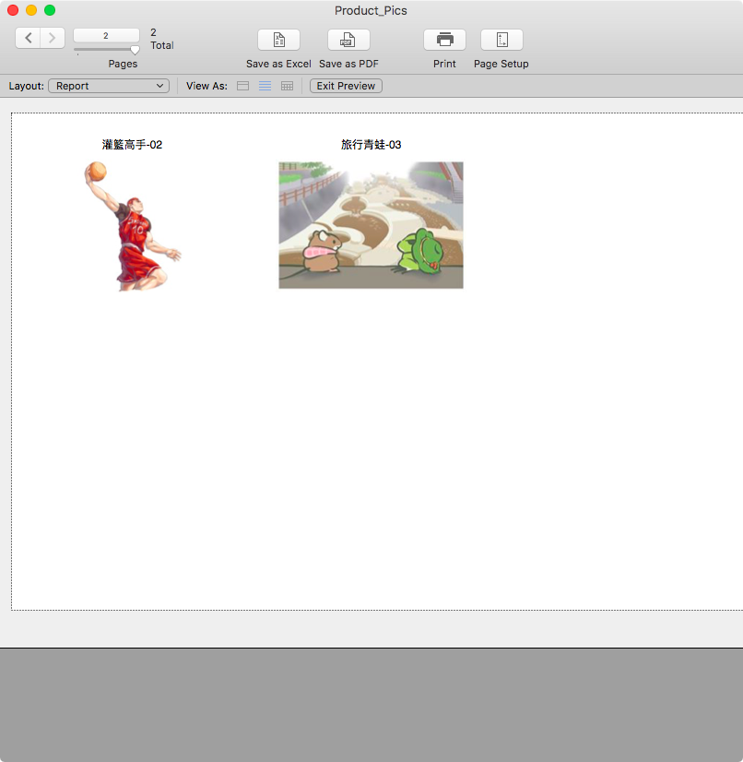The width and height of the screenshot is (743, 762).
Task: Switch to Table view
Action: pyautogui.click(x=287, y=86)
